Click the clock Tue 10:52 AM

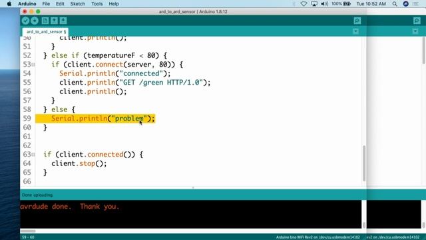pos(371,4)
